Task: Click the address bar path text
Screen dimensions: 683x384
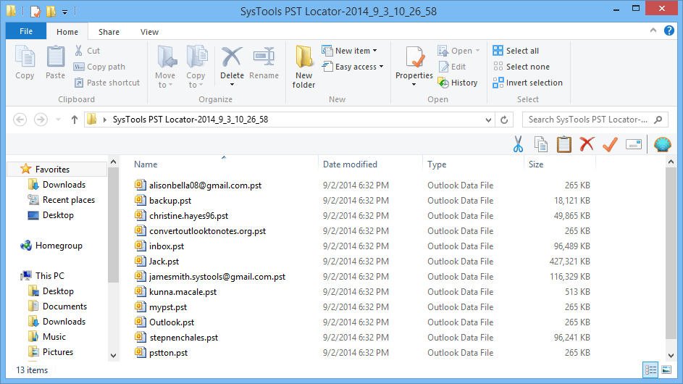Action: [190, 120]
